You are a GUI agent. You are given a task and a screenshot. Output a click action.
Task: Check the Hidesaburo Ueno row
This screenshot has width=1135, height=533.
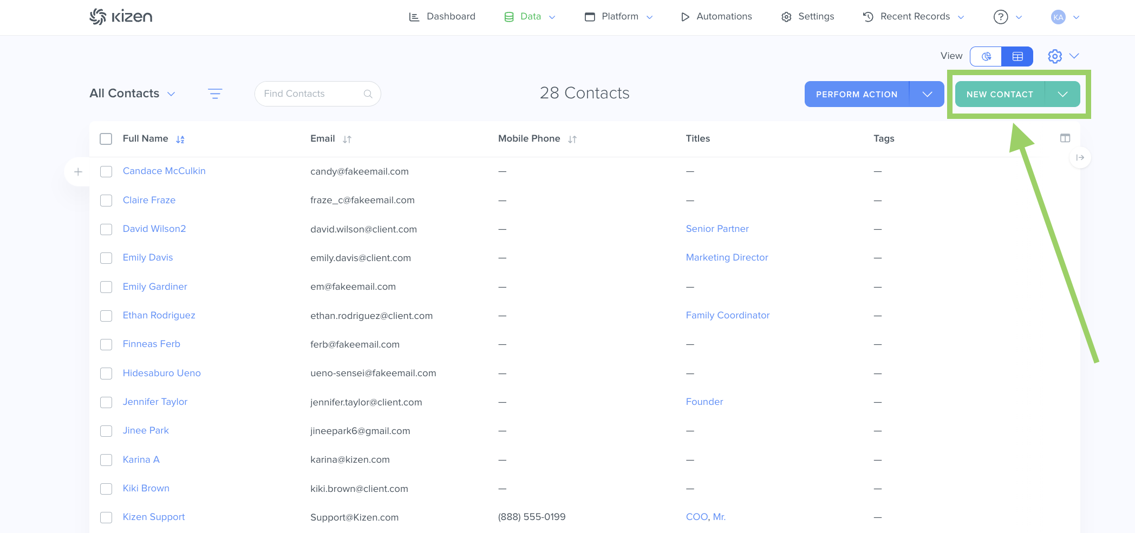click(x=106, y=374)
